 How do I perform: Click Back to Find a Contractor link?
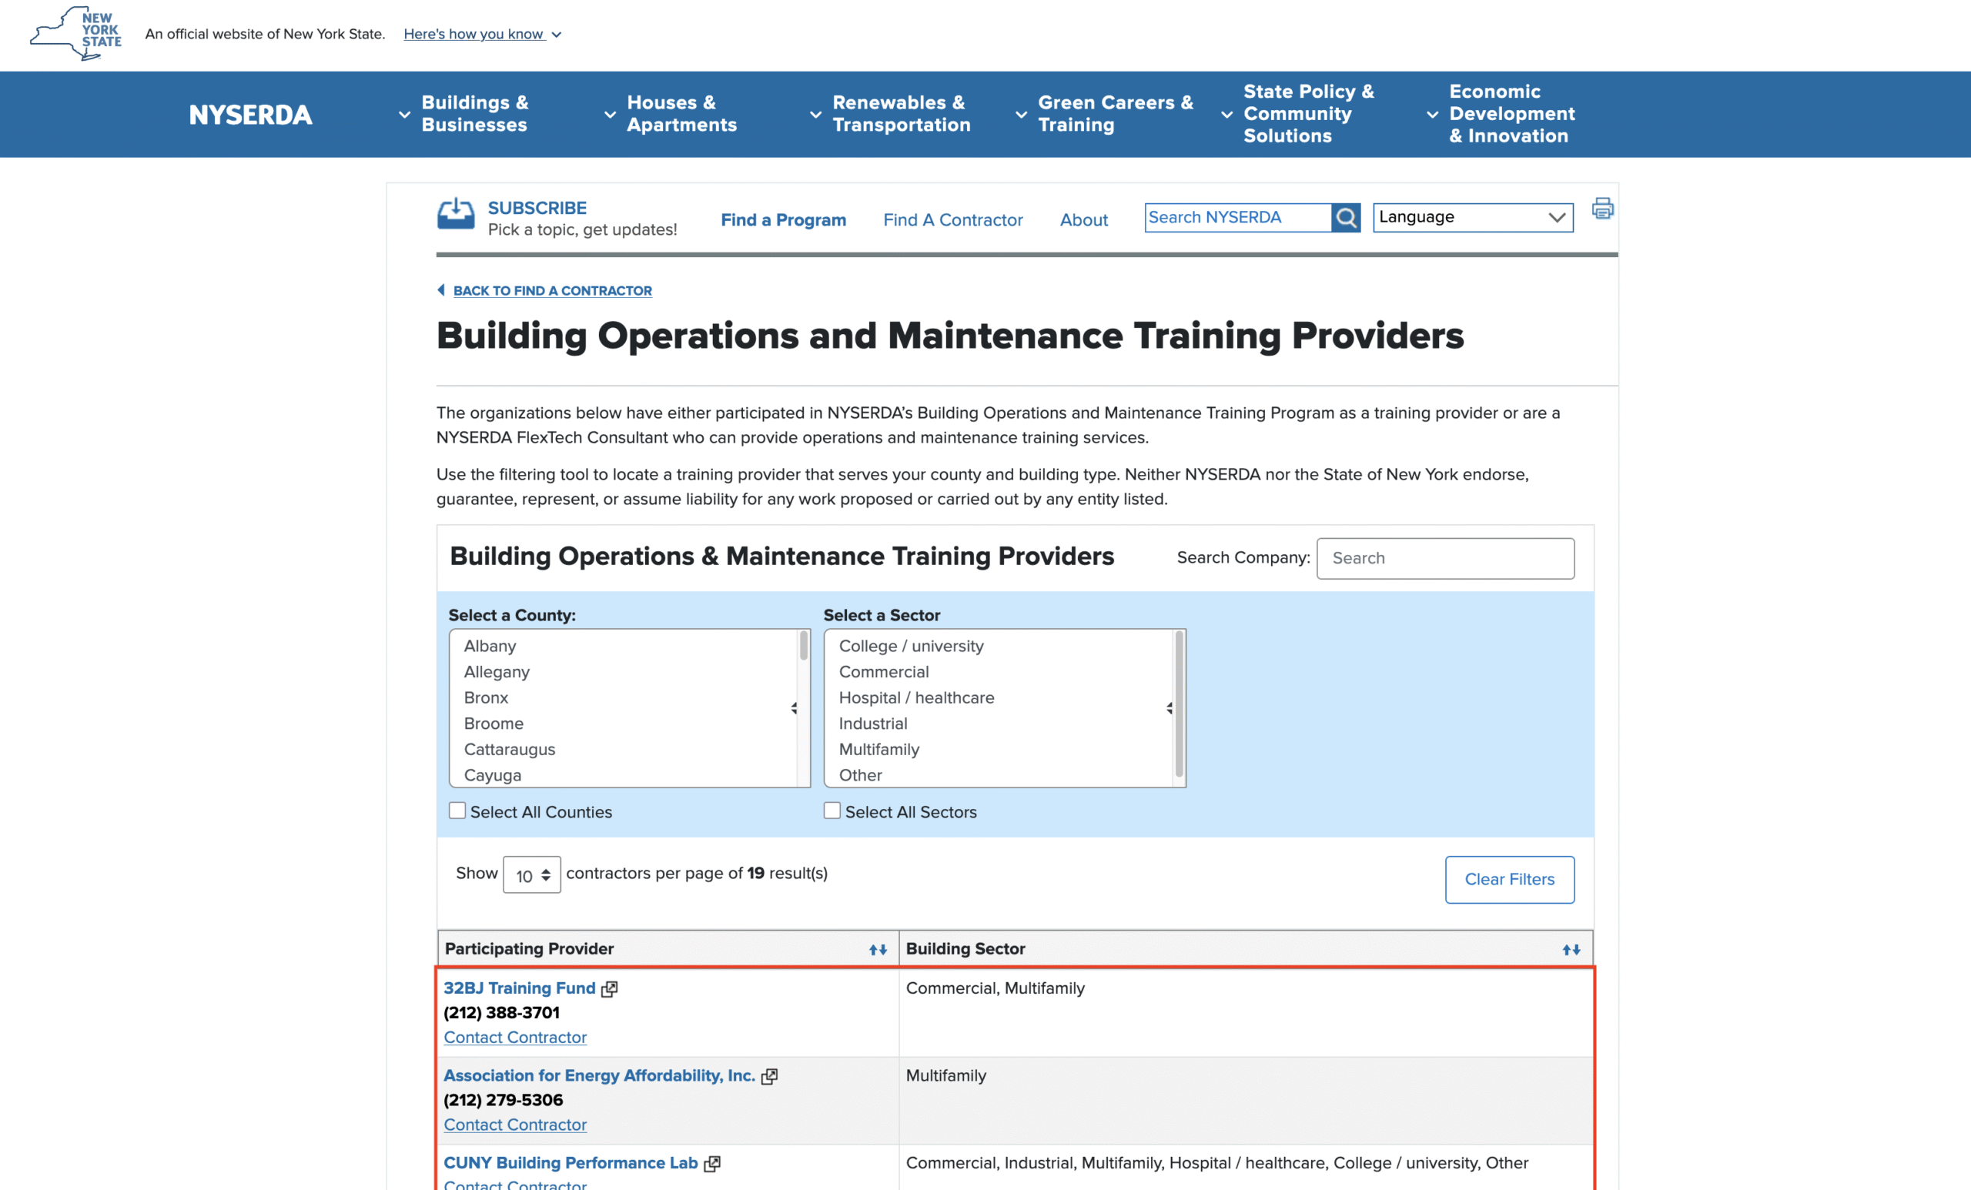pos(552,290)
